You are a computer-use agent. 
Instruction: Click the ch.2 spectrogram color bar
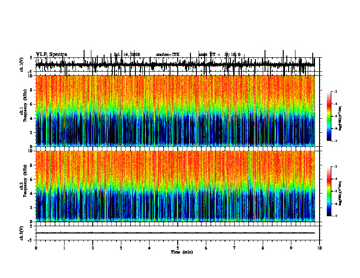point(329,191)
